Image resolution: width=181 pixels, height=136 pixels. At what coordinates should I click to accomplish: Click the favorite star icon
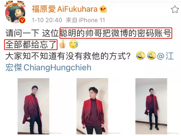coord(175,9)
